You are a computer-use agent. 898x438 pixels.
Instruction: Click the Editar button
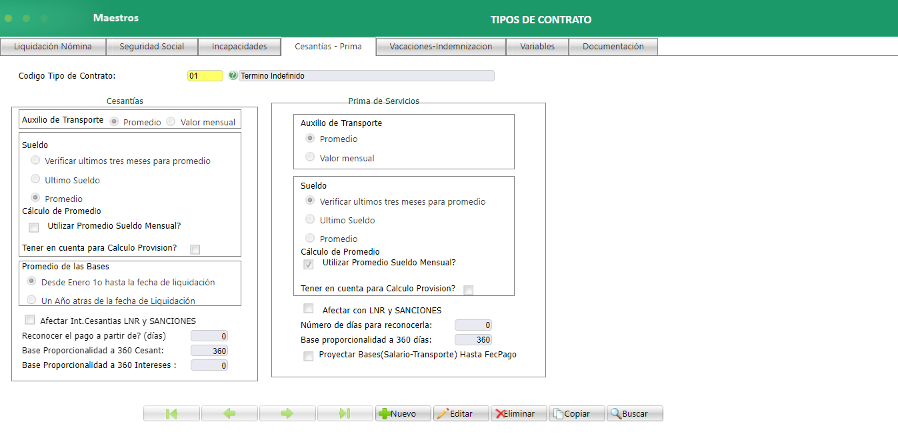[461, 413]
